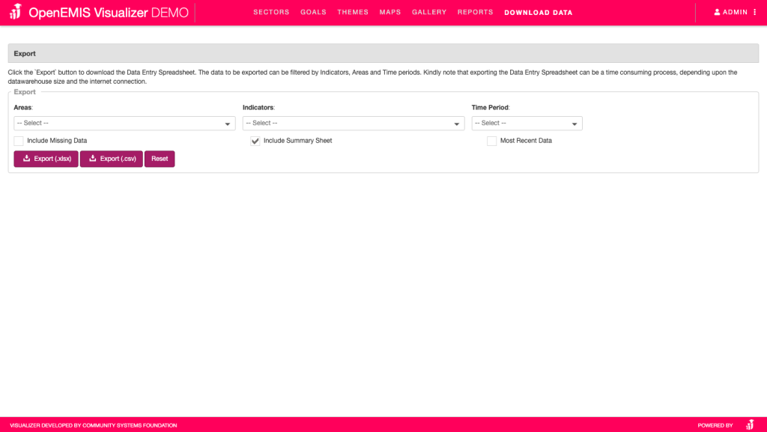This screenshot has width=767, height=432.
Task: Expand the Areas select dropdown
Action: 124,124
